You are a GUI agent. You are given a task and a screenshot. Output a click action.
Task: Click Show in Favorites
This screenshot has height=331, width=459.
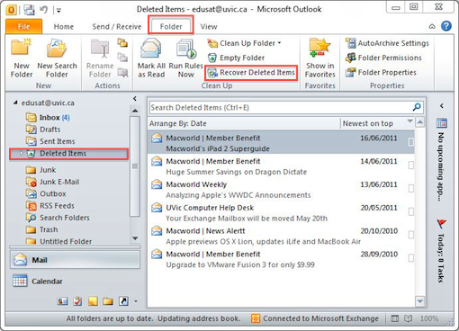(x=319, y=58)
